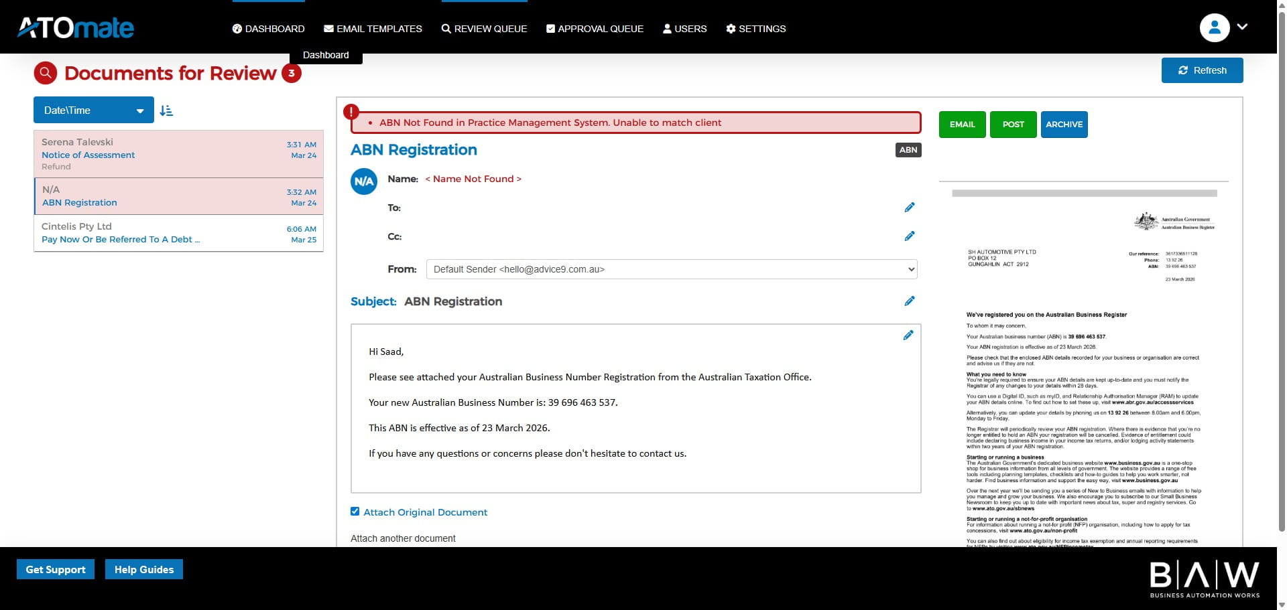The image size is (1287, 610).
Task: Click the ABN document type tag
Action: 908,150
